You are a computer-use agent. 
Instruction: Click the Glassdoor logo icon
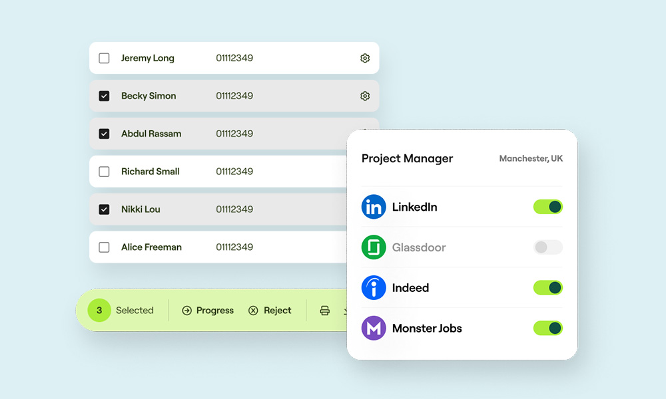[x=374, y=247]
